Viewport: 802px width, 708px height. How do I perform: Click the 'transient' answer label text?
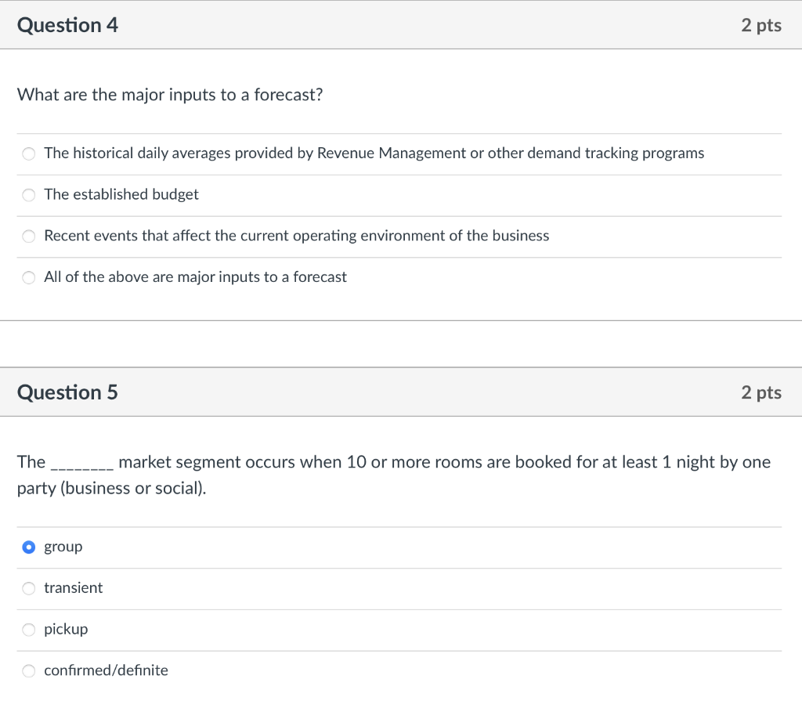click(73, 587)
